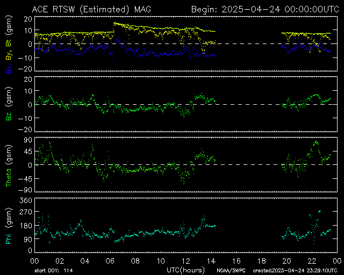Select the "22" hour label on time axis
The image size is (344, 275).
[x=312, y=261]
